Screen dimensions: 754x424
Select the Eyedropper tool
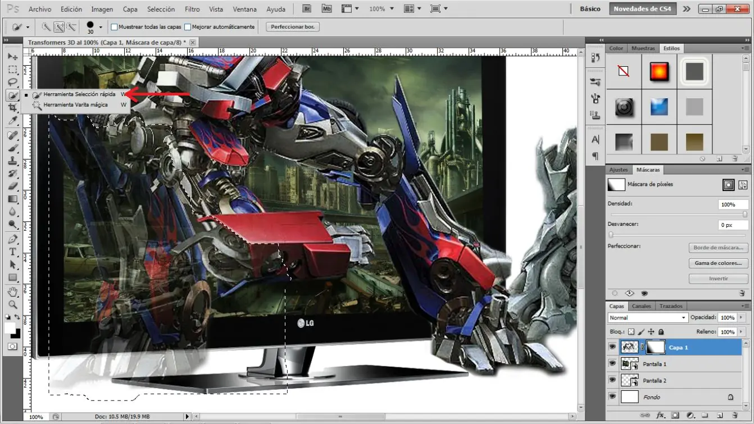pyautogui.click(x=12, y=121)
